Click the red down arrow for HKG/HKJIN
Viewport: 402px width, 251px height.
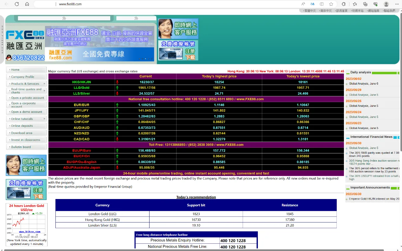point(117,82)
